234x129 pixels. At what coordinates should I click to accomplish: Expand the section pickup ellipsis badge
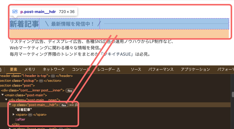pos(41,81)
